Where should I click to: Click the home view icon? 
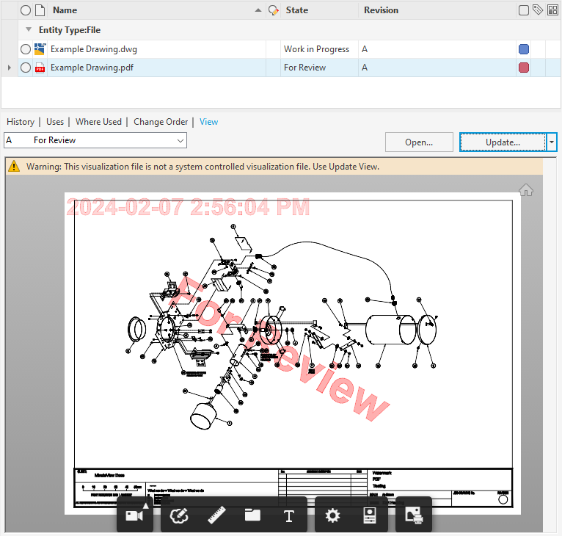(526, 190)
